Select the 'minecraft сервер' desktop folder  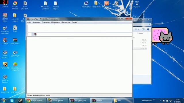coord(15,17)
